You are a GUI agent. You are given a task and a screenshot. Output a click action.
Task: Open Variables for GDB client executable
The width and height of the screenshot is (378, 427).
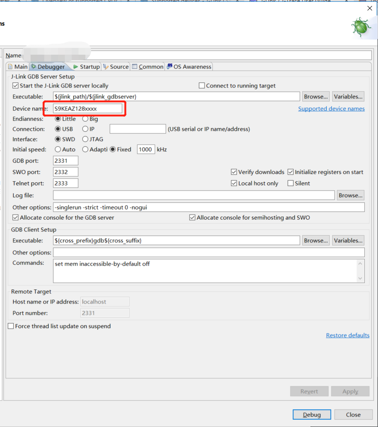[348, 241]
